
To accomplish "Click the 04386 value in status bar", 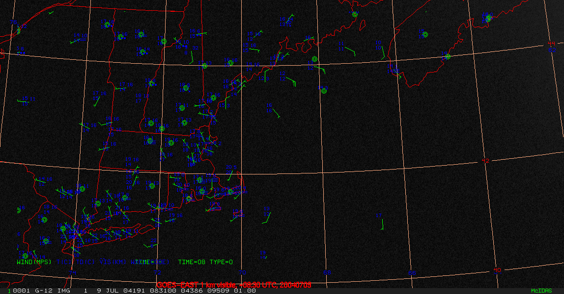I will (x=192, y=291).
